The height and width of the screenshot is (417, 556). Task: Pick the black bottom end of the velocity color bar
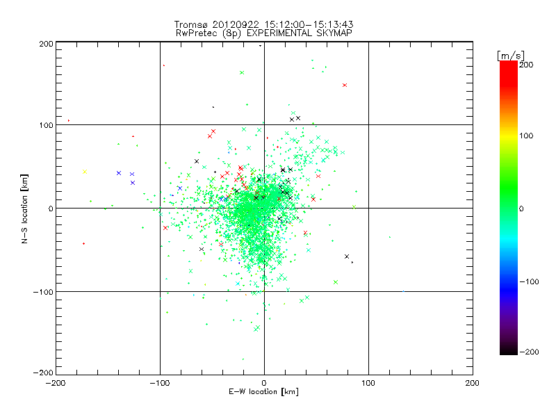509,351
